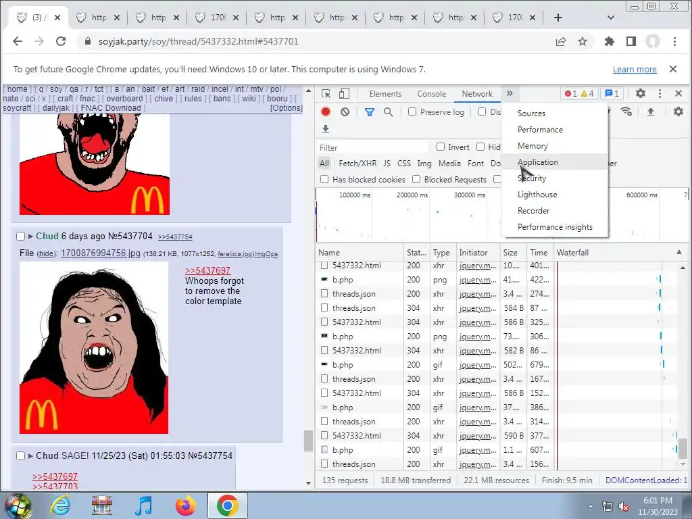This screenshot has height=519, width=692.
Task: Bookmark this page with star icon
Action: click(583, 41)
